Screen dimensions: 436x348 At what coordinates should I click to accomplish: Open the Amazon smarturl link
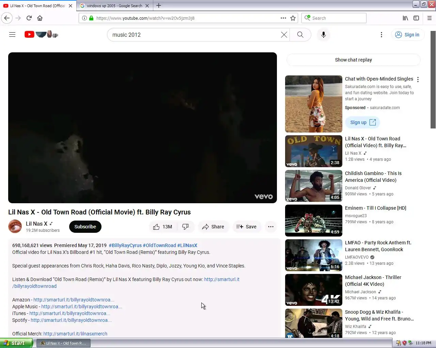click(74, 300)
